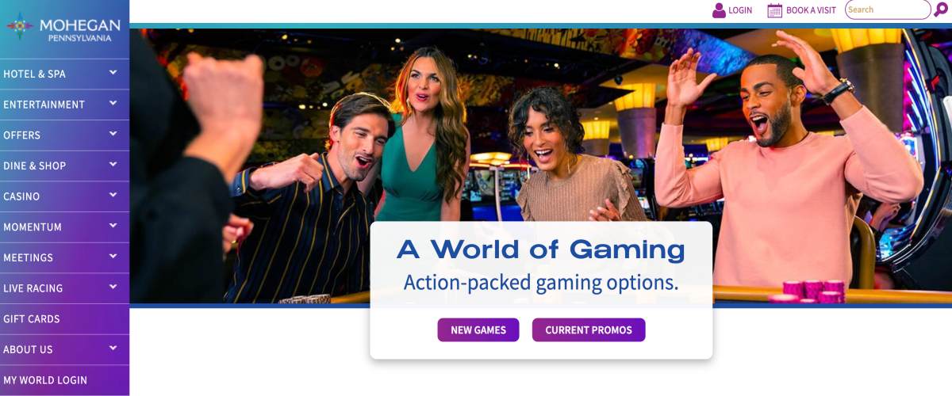The image size is (952, 396).
Task: Click the Book a Visit calendar icon
Action: [x=774, y=10]
